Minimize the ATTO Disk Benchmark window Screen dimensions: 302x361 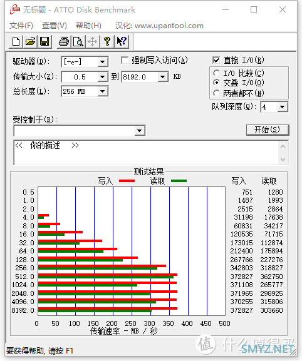pos(226,9)
